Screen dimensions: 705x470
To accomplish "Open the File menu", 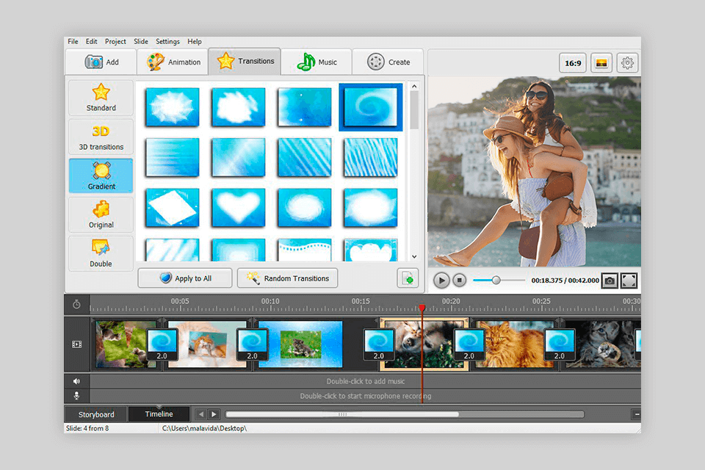I will tap(73, 41).
